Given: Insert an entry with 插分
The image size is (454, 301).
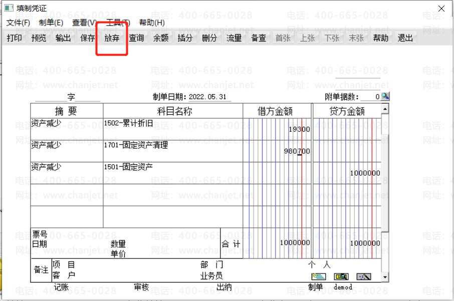Looking at the screenshot, I should [185, 38].
